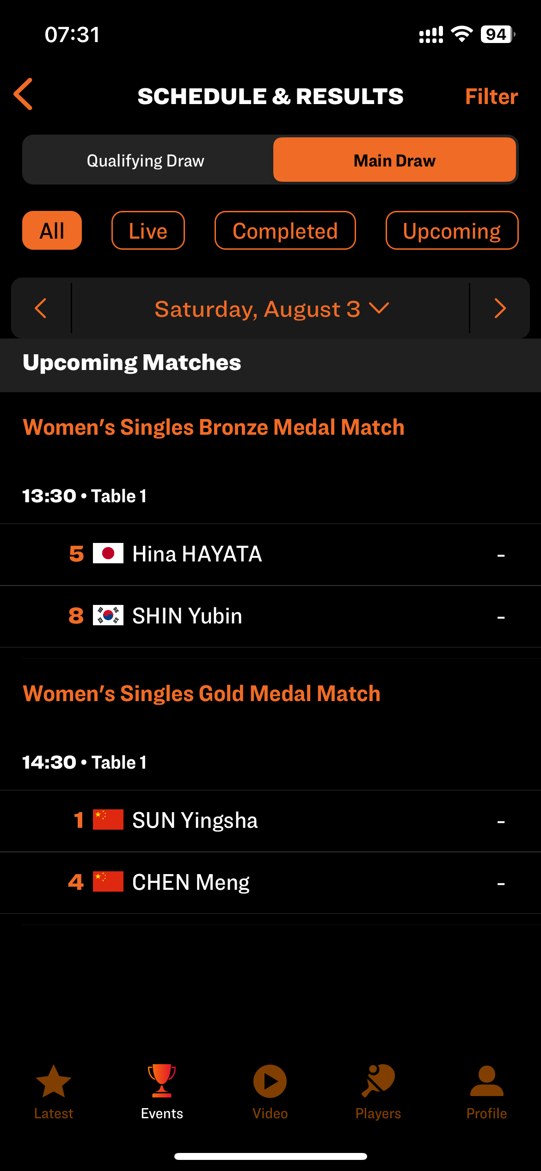Open CHEN Meng player row
This screenshot has width=541, height=1171.
270,882
